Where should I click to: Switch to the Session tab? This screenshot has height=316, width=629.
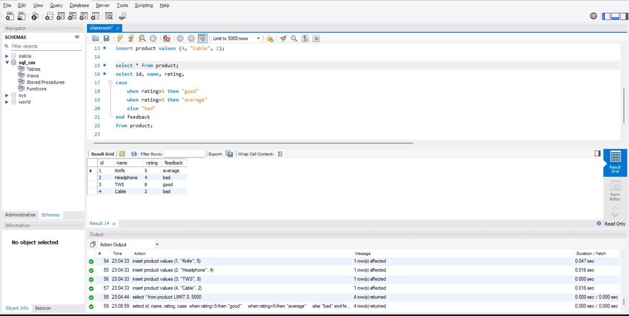click(x=42, y=308)
